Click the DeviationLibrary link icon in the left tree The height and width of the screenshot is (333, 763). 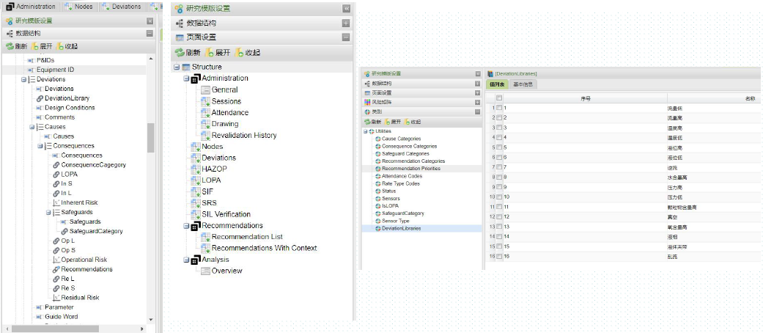pyautogui.click(x=40, y=98)
